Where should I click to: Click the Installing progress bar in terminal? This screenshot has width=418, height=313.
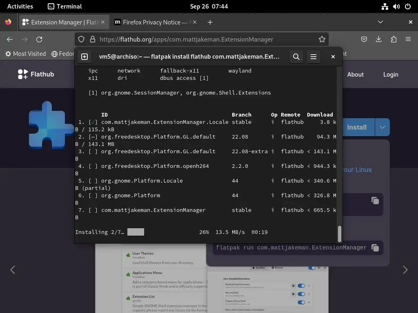point(136,232)
